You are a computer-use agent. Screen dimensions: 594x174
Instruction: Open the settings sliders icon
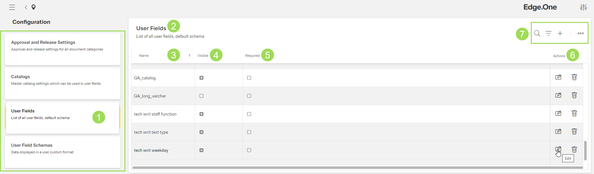(x=583, y=7)
